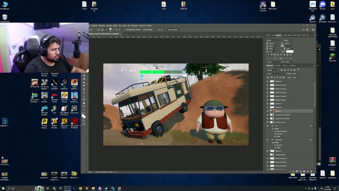
Task: Open the Keskin anti-aliasing dropdown
Action: point(289,62)
